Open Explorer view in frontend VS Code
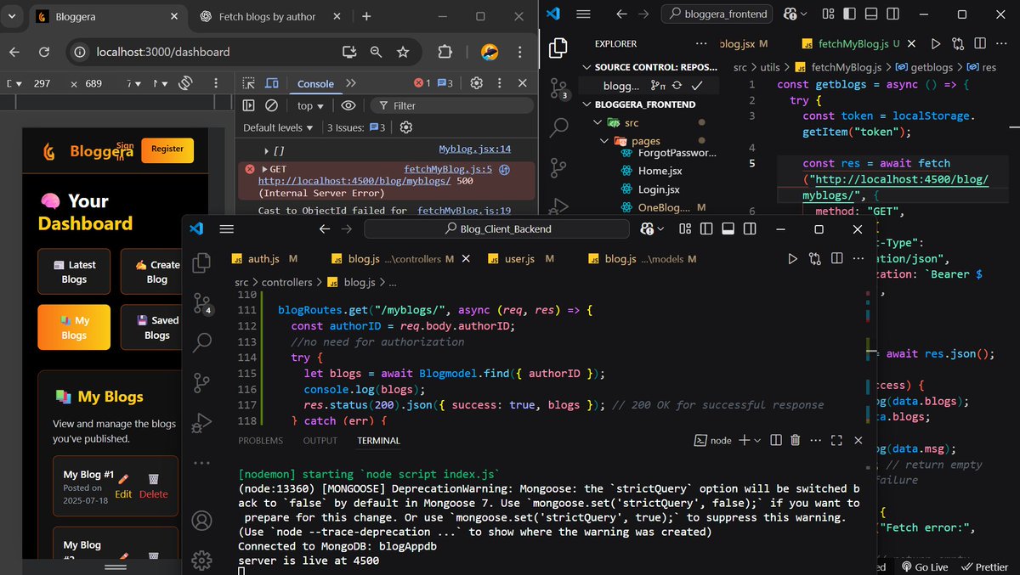Screen dimensions: 1020x575 [558, 48]
